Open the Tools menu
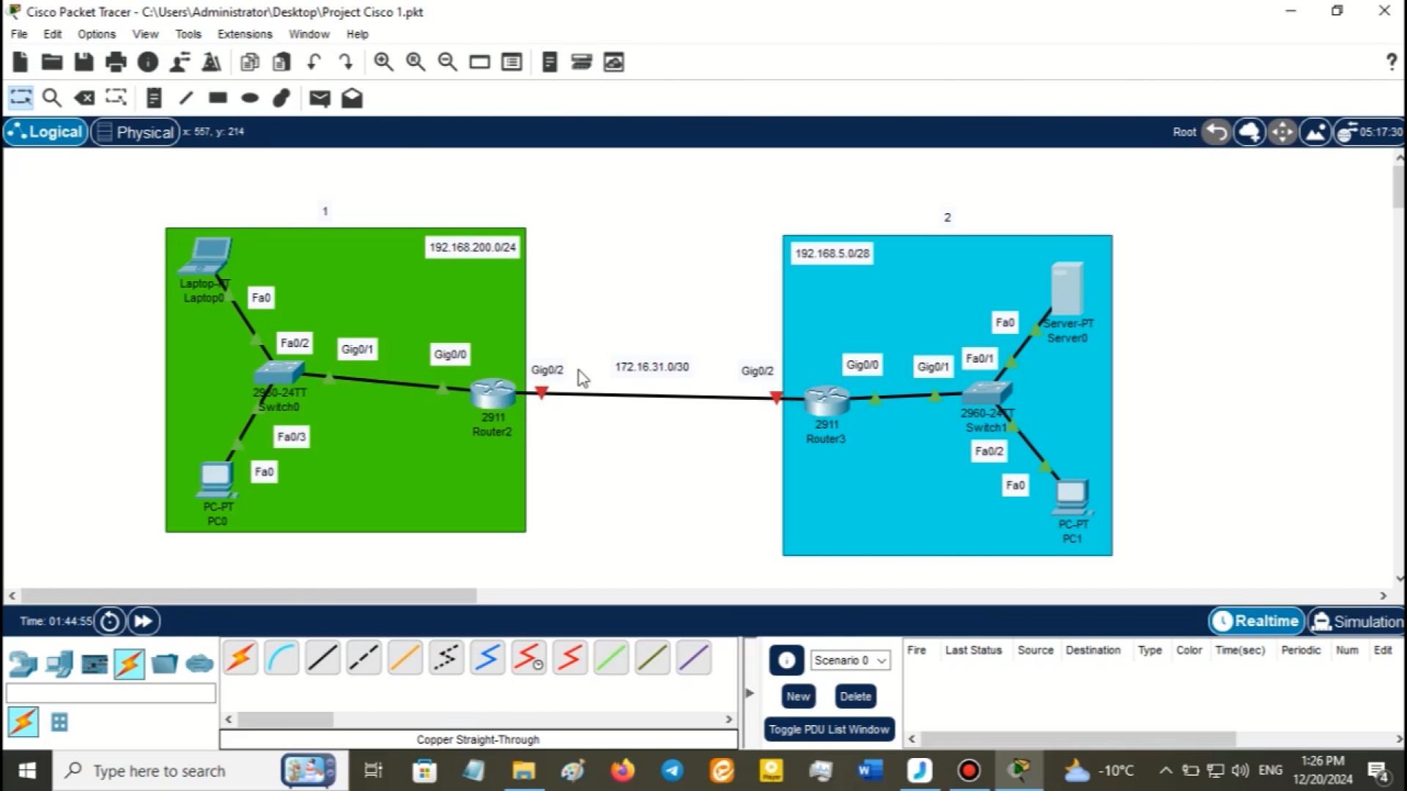 tap(188, 34)
